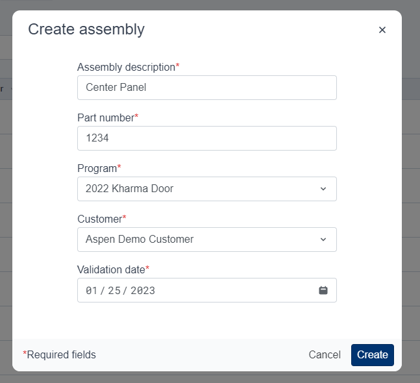Click the Create button
Screen dimensions: 420x383
(x=373, y=355)
